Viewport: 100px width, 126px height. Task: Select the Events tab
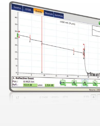pos(39,12)
